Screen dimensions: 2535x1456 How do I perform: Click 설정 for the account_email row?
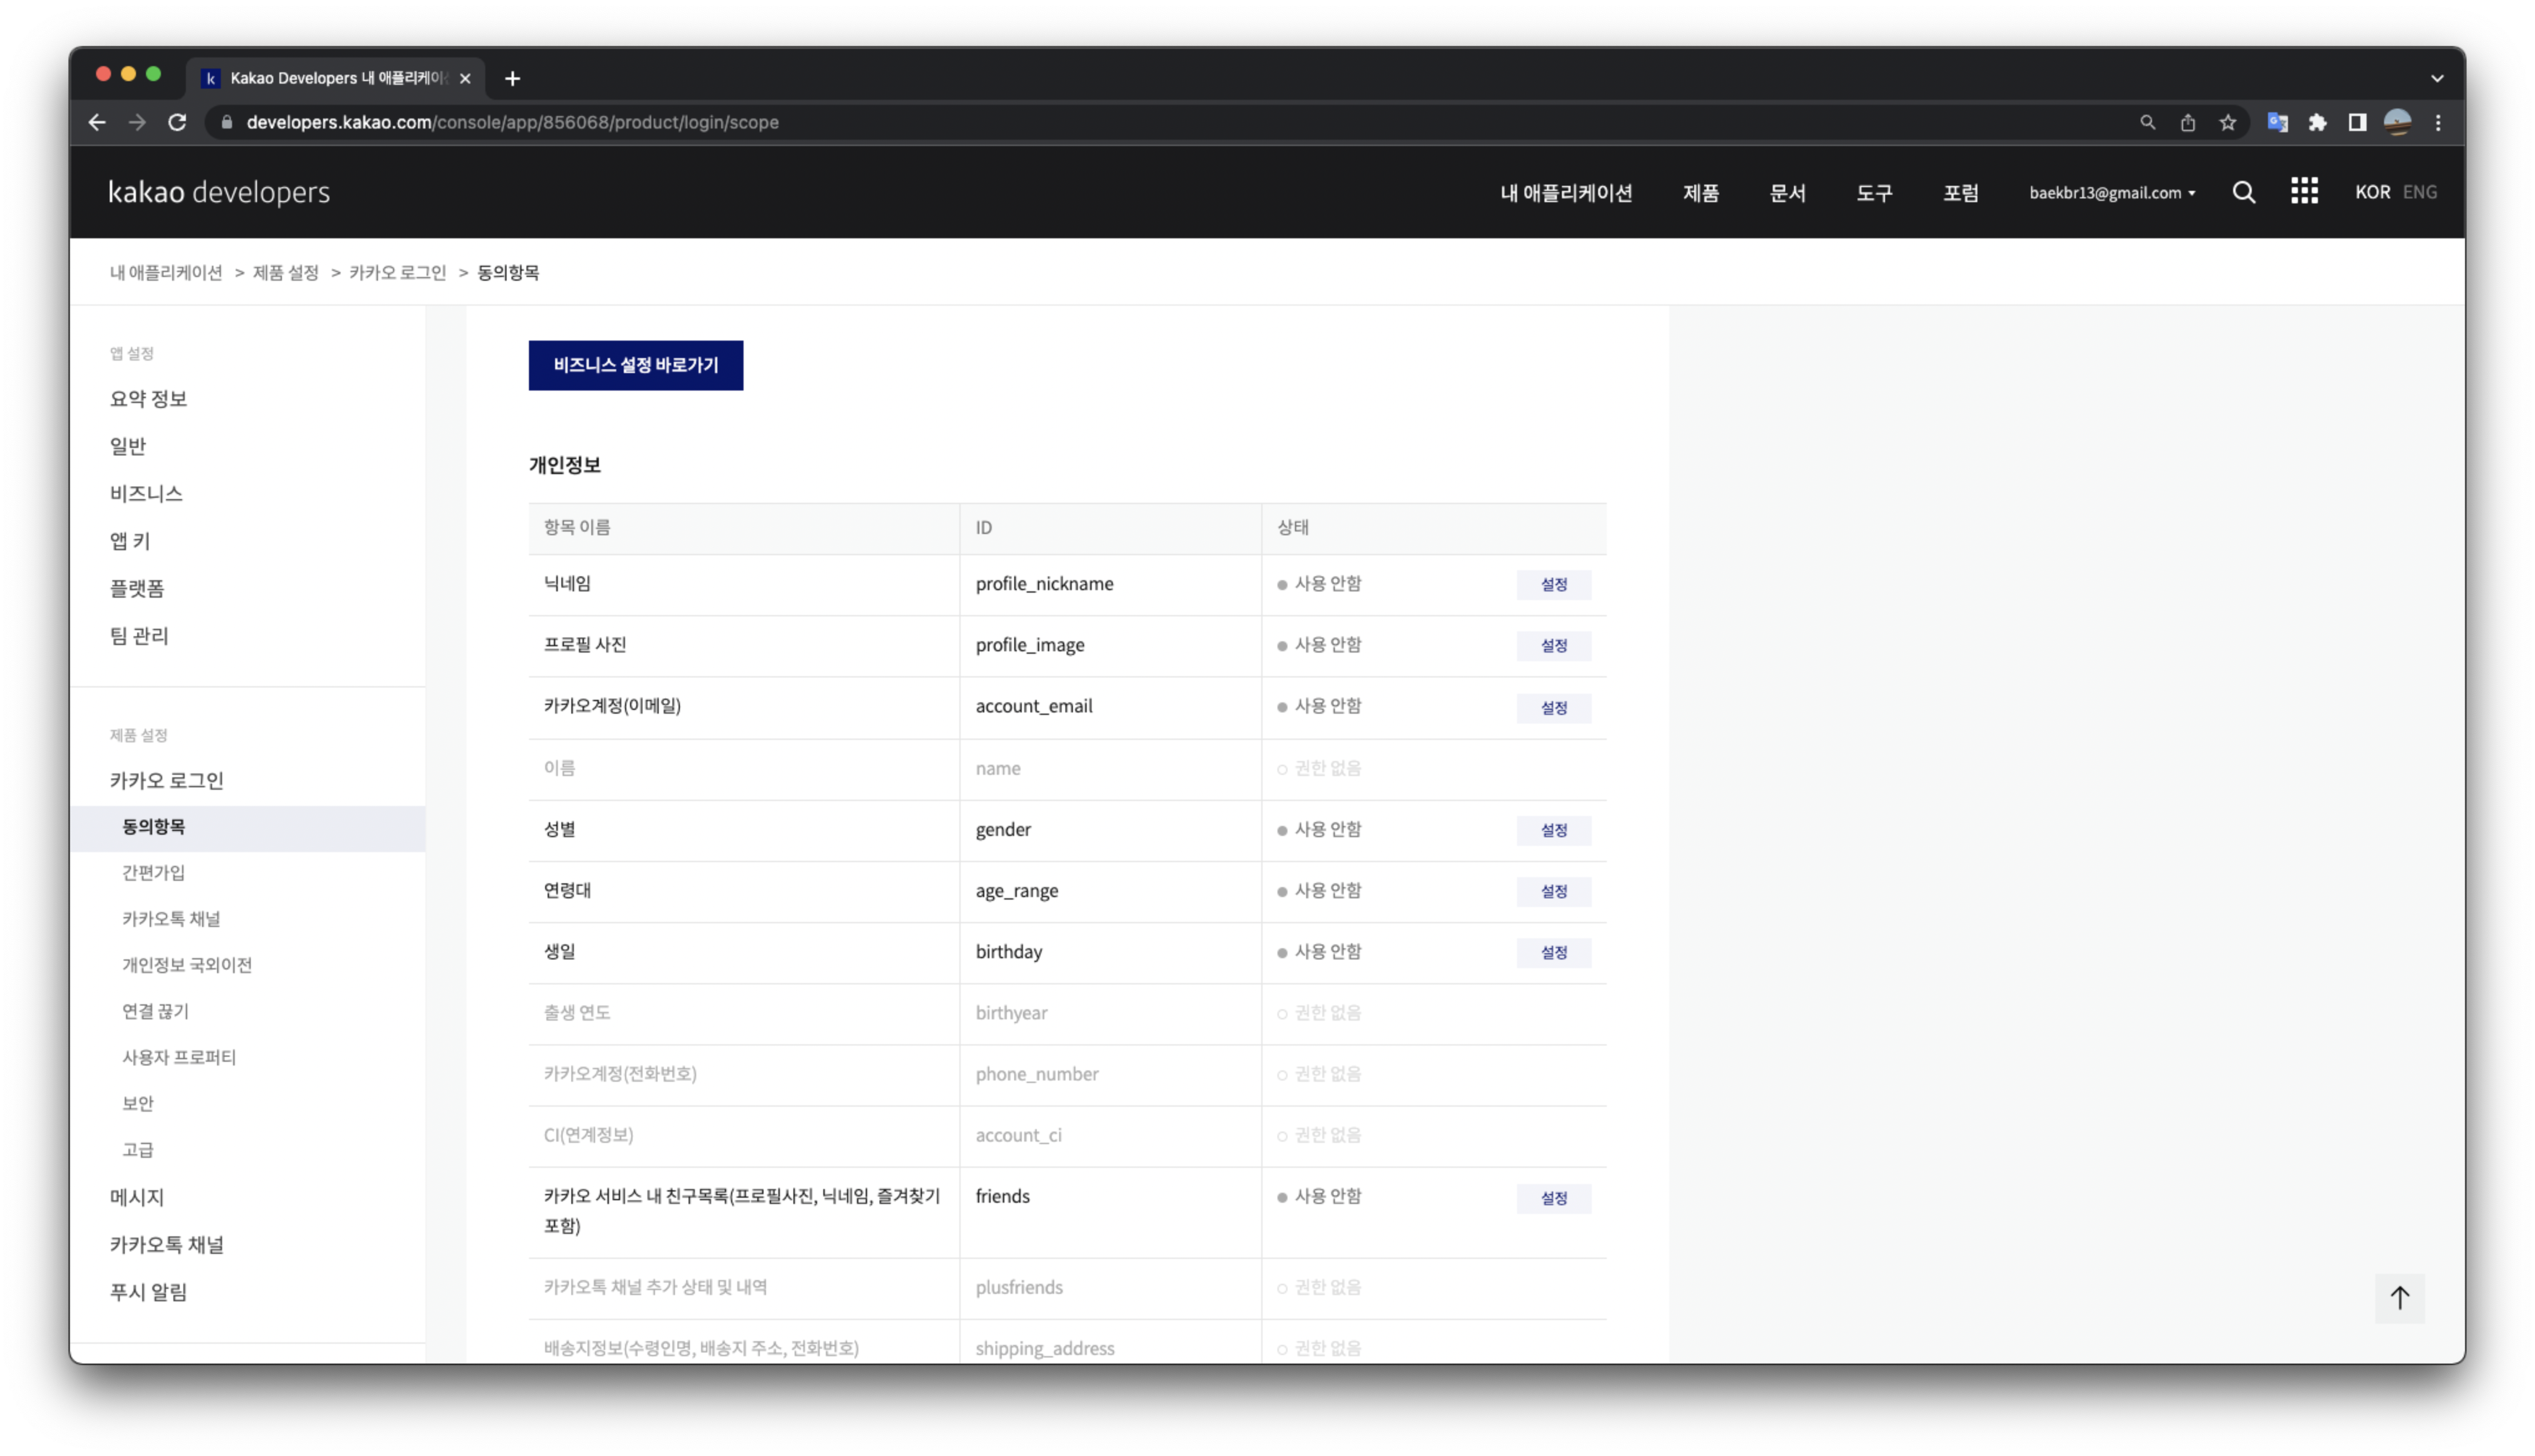(1553, 707)
